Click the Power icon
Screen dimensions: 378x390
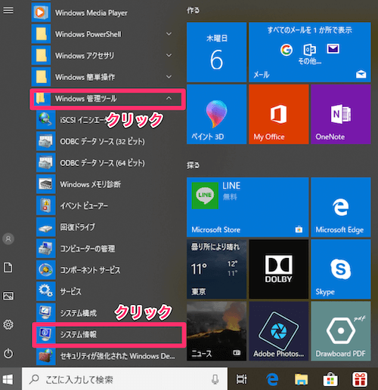point(8,353)
